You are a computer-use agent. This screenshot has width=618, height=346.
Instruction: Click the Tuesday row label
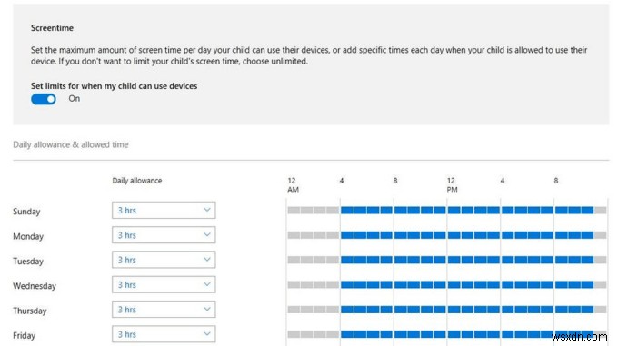tap(28, 261)
